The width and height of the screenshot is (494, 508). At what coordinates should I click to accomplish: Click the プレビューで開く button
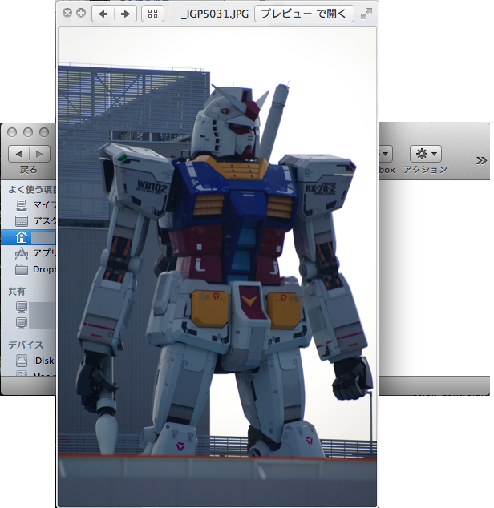[x=304, y=14]
